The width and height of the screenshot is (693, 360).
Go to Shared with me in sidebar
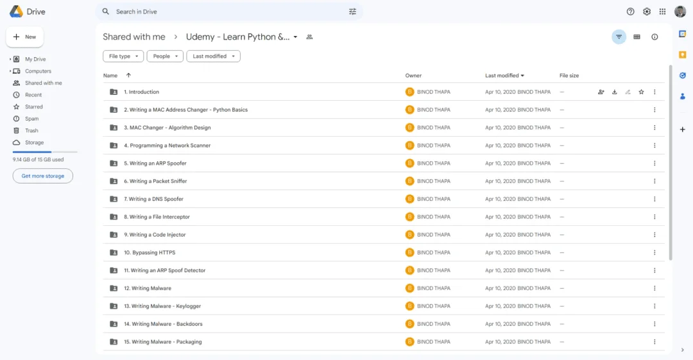(x=43, y=83)
